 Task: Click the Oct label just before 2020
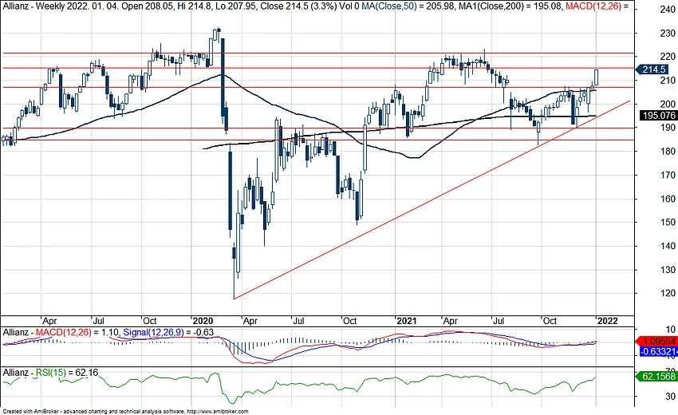tap(150, 321)
